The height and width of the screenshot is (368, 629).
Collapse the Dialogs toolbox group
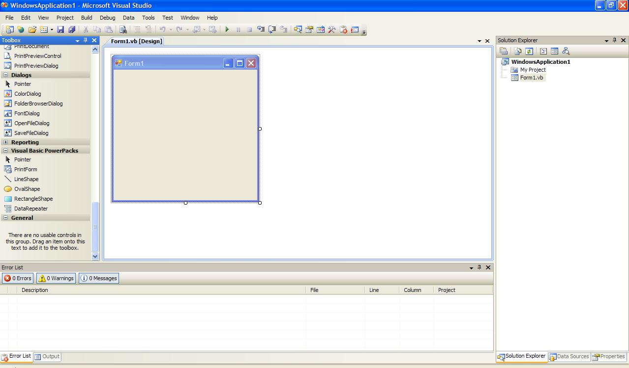tap(6, 75)
